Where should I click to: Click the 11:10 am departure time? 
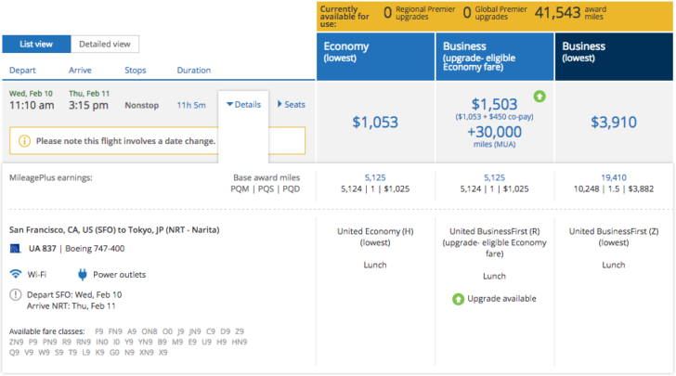(x=32, y=105)
